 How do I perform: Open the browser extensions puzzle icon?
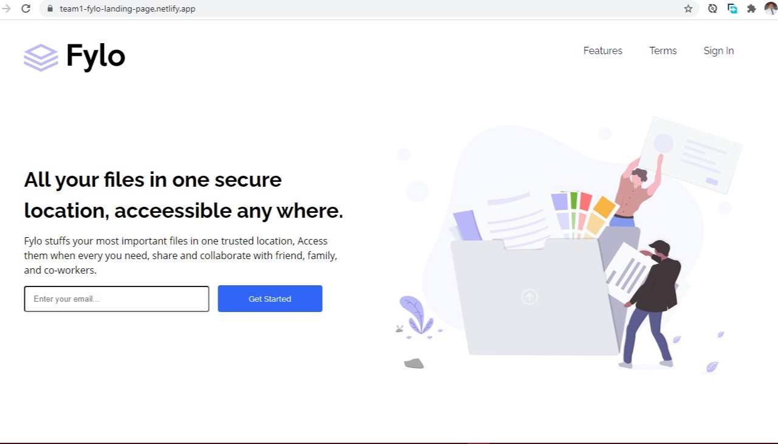pos(751,9)
